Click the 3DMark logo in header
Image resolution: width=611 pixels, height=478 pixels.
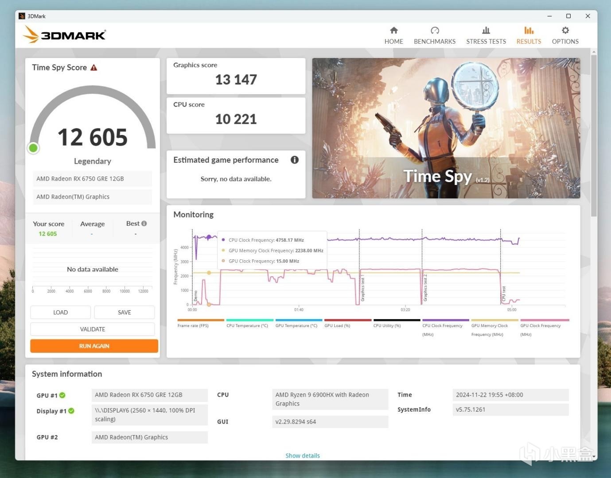(64, 35)
